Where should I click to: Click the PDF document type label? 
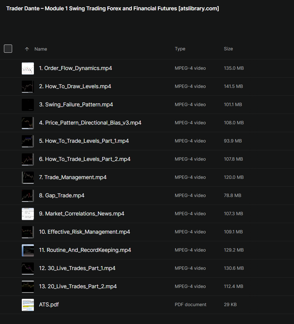[x=191, y=305]
